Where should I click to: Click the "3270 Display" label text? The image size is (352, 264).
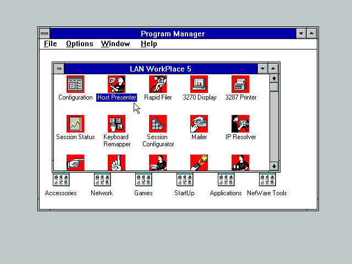tap(199, 97)
